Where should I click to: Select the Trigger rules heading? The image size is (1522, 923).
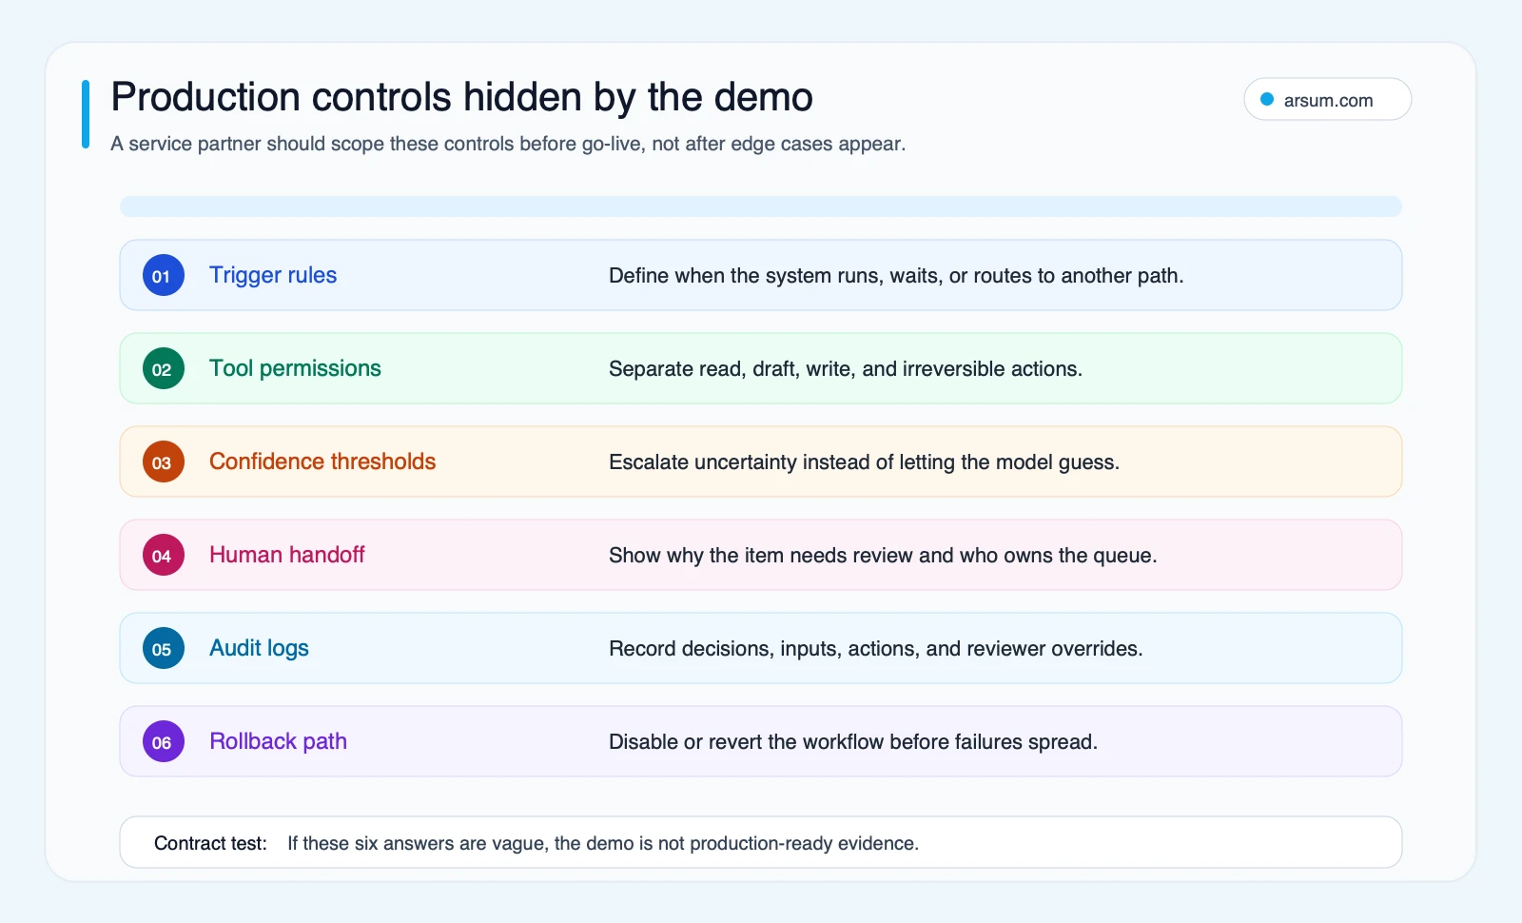(273, 275)
